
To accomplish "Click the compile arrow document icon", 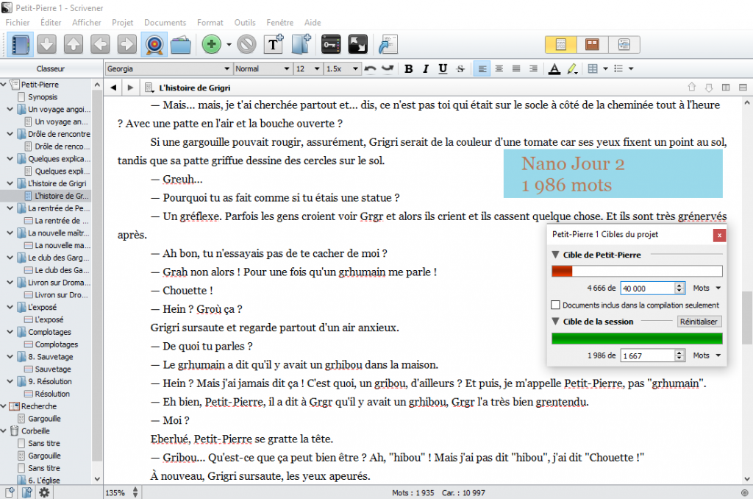I will [388, 45].
